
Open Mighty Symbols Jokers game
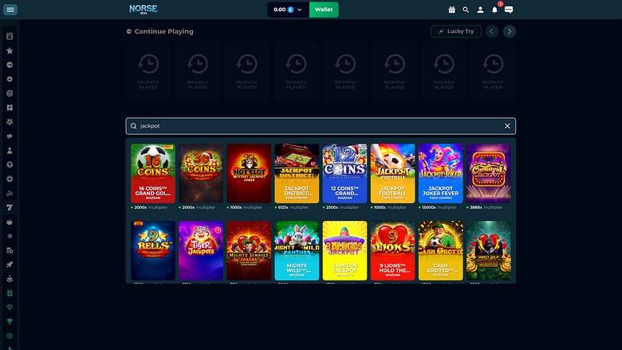click(x=249, y=250)
